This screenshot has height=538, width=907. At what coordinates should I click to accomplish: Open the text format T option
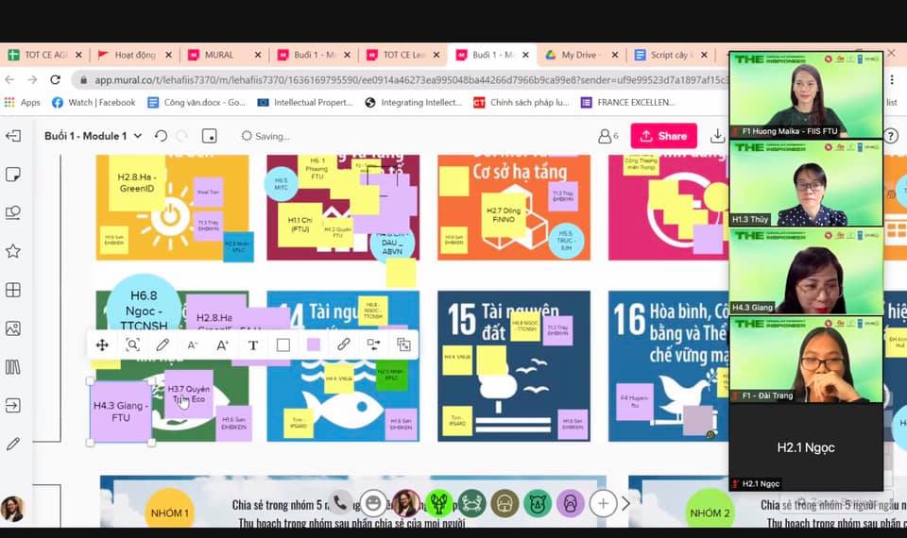coord(253,345)
